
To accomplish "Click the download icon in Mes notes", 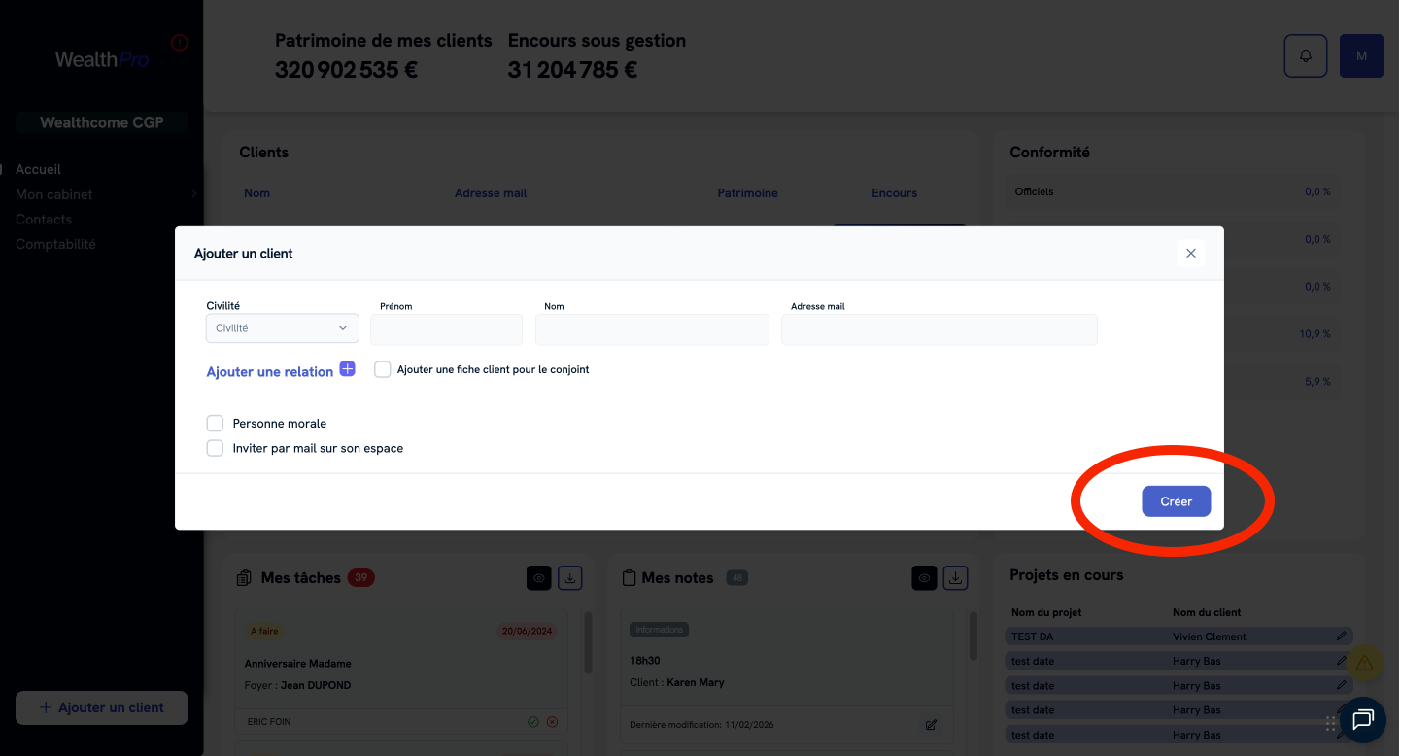I will [956, 578].
